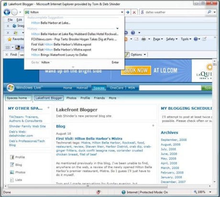
Task: Select the Lakefront Blogger tab
Action: (x=49, y=98)
